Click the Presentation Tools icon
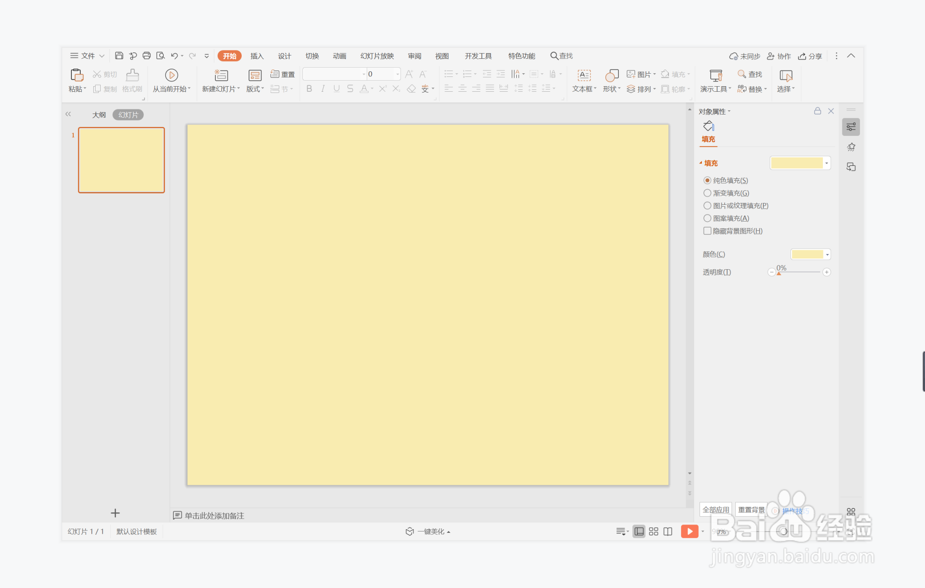 (x=715, y=76)
